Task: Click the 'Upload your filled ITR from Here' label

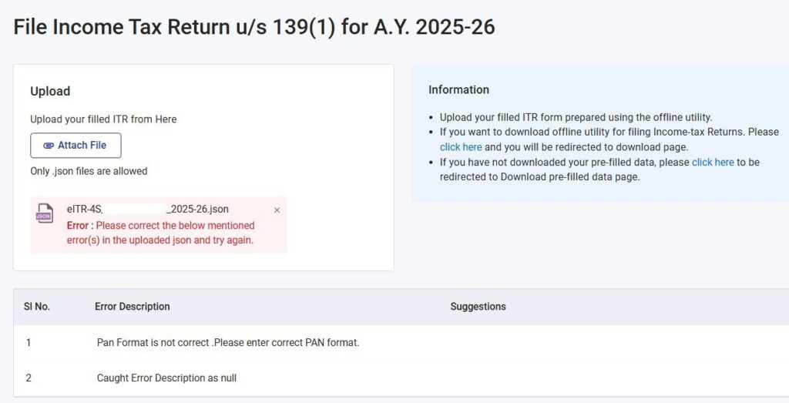Action: [103, 119]
